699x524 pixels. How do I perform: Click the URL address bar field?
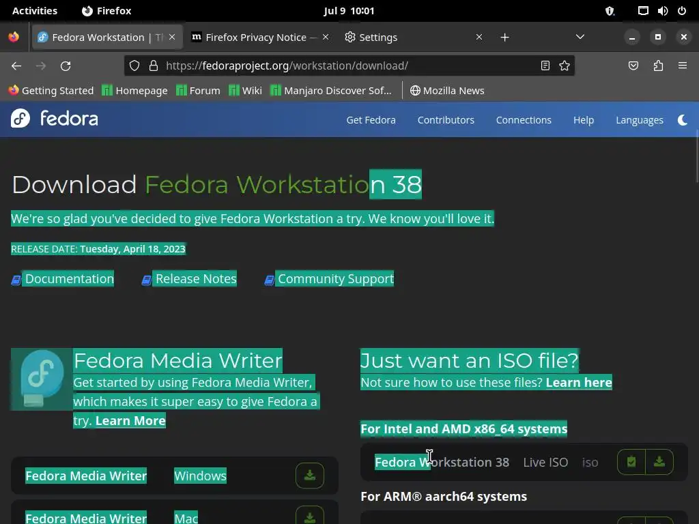pos(349,66)
